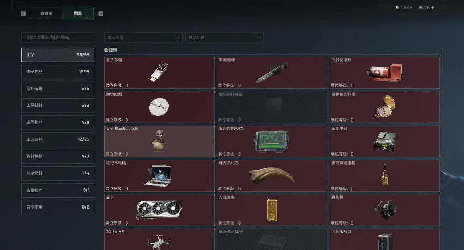Show the 赛季限定 category
The height and width of the screenshot is (250, 464).
coord(58,207)
